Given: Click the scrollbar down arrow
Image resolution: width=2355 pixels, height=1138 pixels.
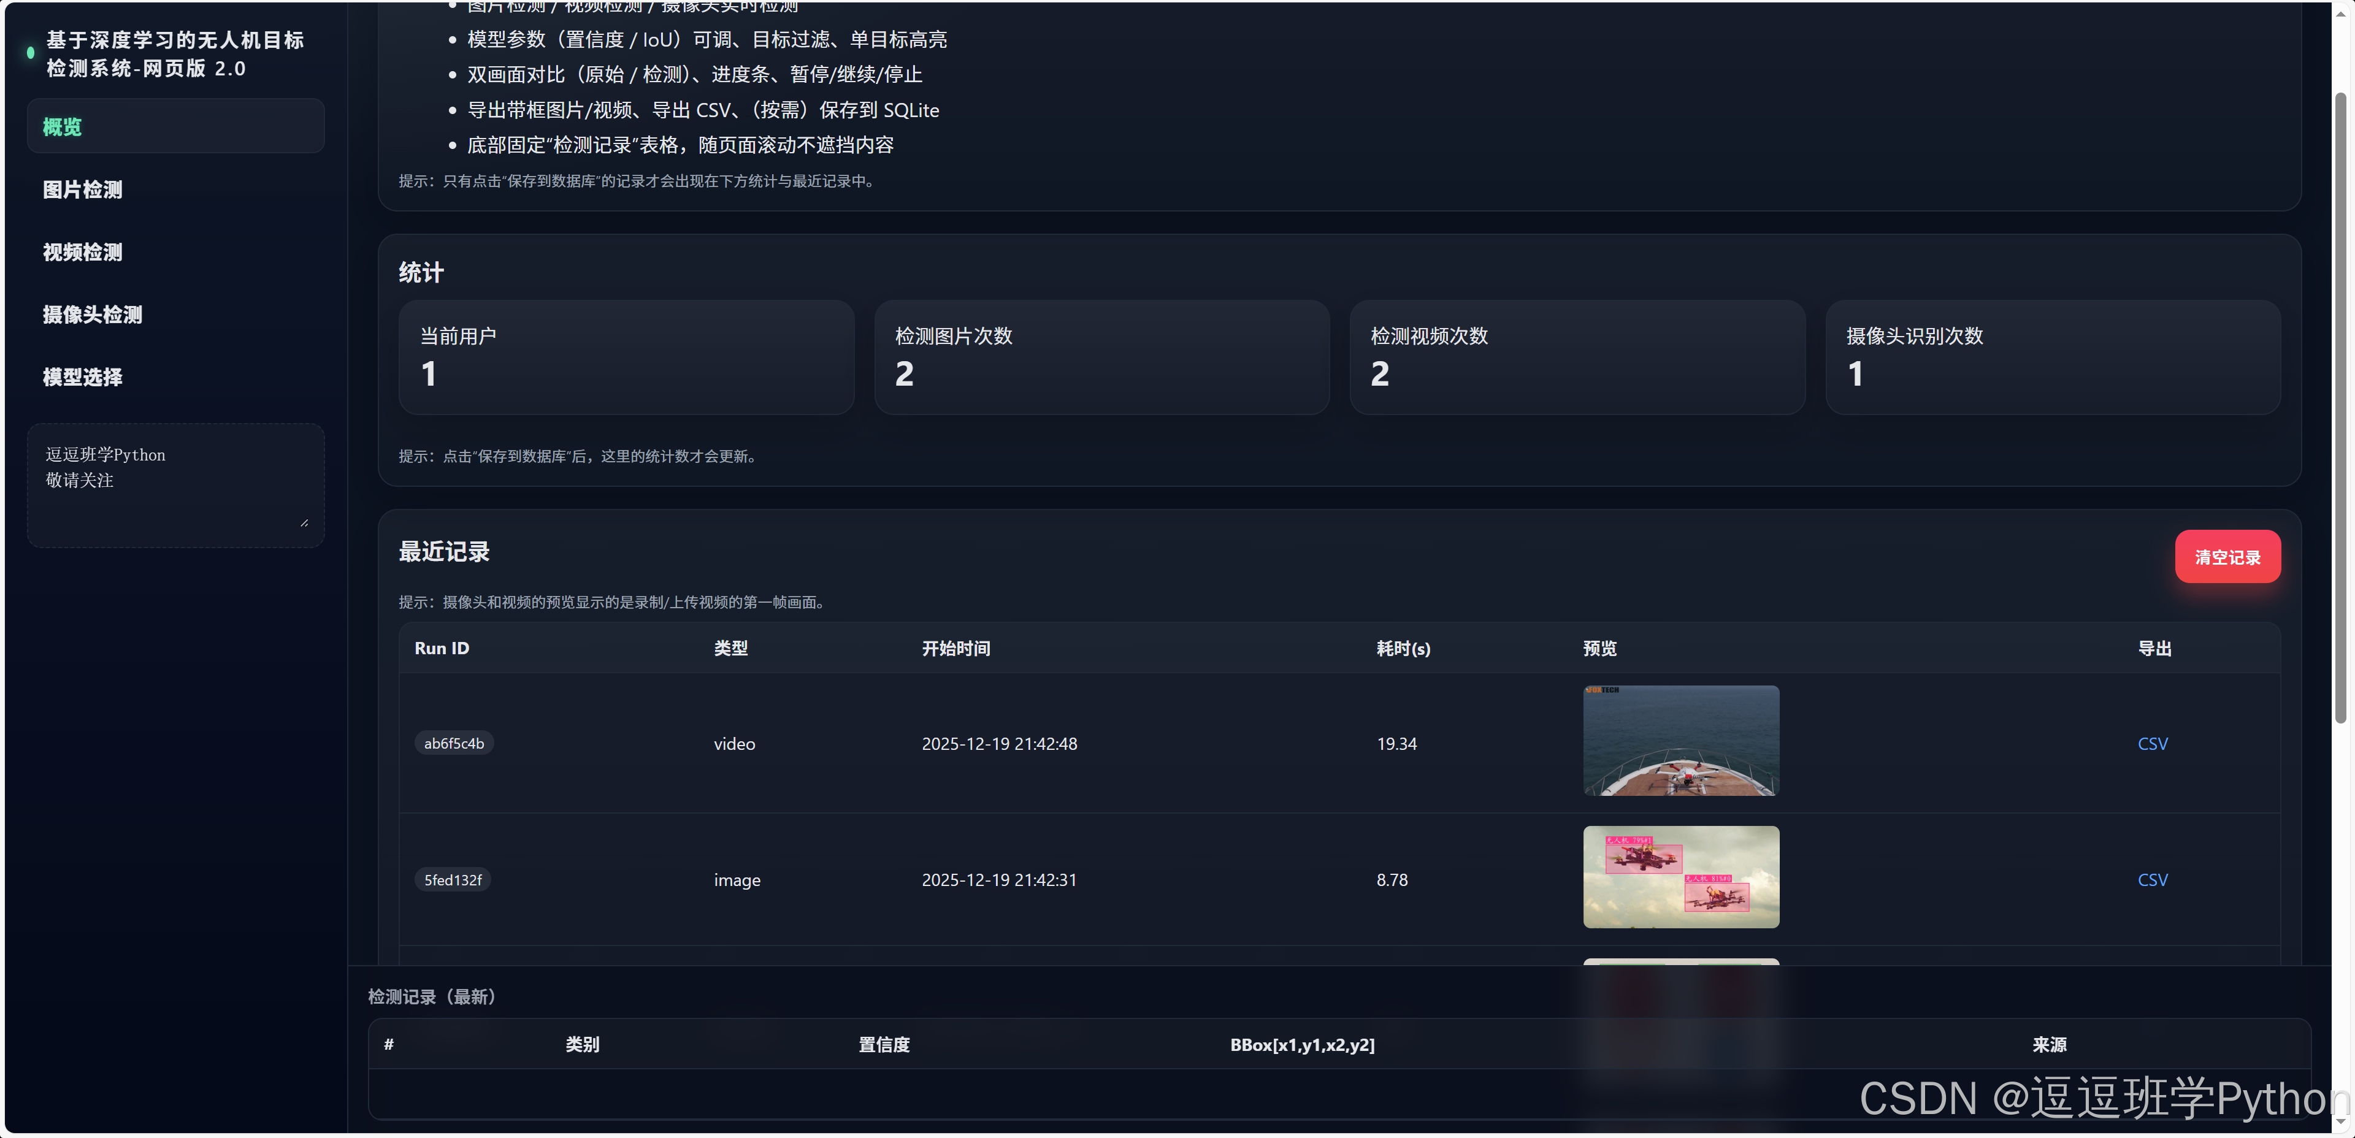Looking at the screenshot, I should 2340,1121.
